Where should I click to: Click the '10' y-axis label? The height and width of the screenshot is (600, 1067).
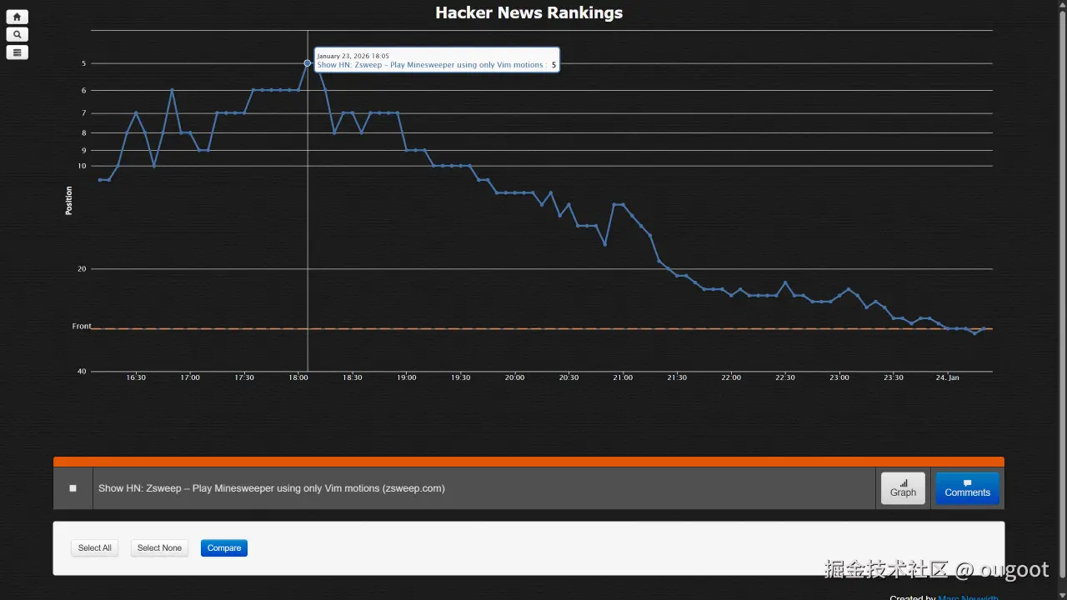82,166
